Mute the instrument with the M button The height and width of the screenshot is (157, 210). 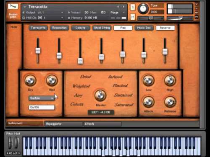[133, 17]
